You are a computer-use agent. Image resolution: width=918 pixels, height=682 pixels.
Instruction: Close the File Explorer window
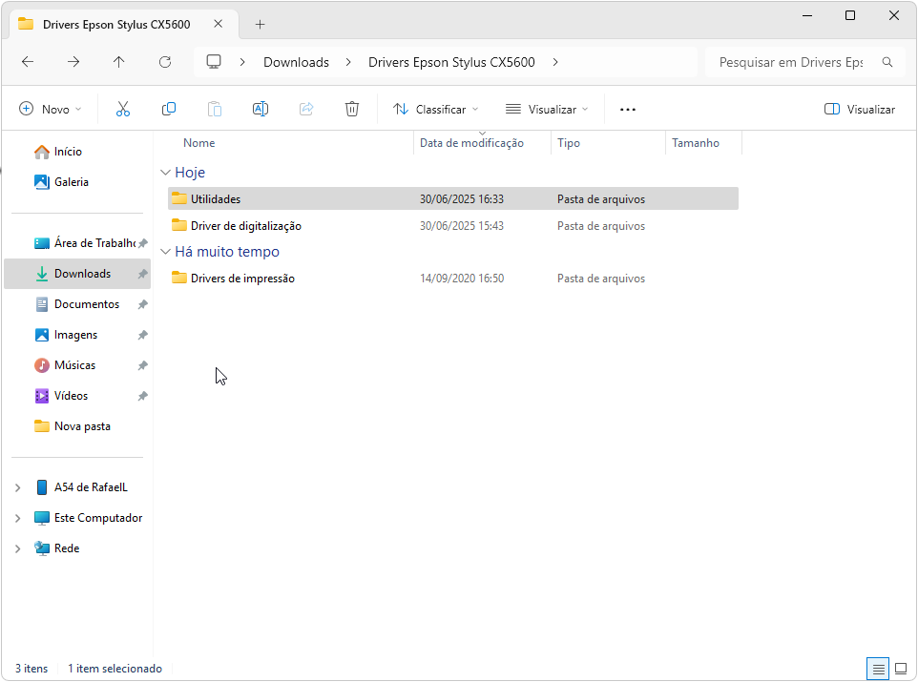(894, 16)
